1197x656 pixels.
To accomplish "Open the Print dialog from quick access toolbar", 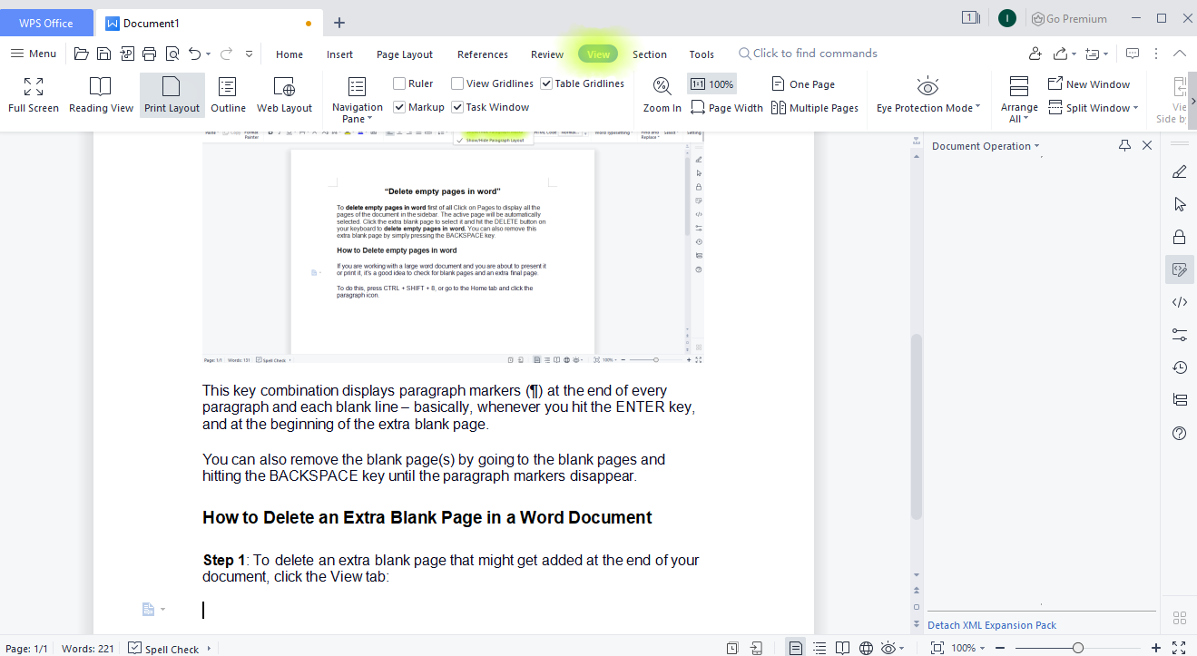I will tap(149, 53).
